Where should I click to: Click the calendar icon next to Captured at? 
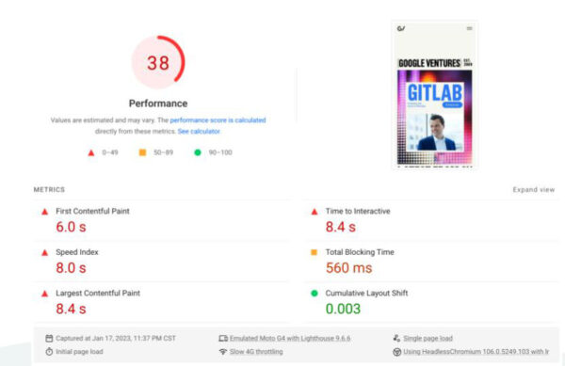[x=49, y=339]
